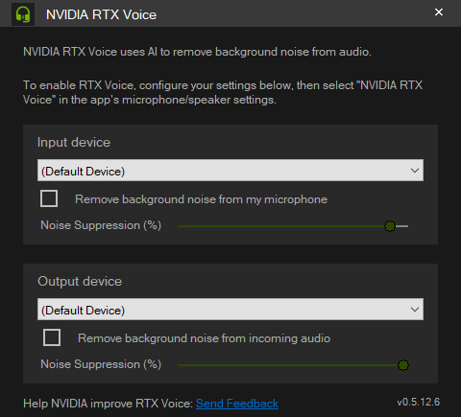Click the Output device dropdown arrow
Image resolution: width=461 pixels, height=417 pixels.
pyautogui.click(x=415, y=310)
